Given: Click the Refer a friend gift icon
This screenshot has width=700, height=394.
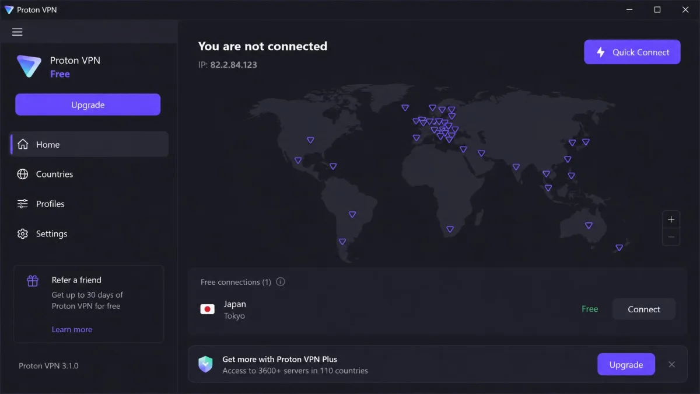Looking at the screenshot, I should 33,281.
